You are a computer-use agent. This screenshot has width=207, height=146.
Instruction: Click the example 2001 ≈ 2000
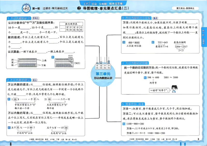pos(171,77)
